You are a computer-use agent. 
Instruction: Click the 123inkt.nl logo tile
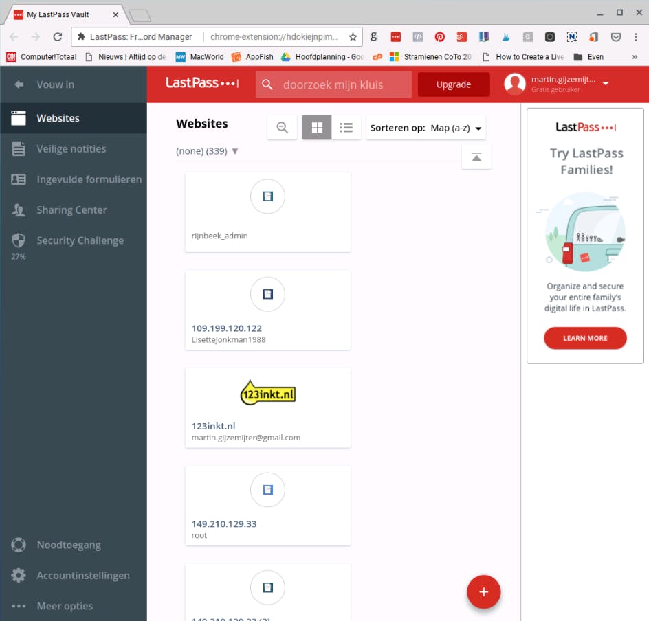pos(268,393)
